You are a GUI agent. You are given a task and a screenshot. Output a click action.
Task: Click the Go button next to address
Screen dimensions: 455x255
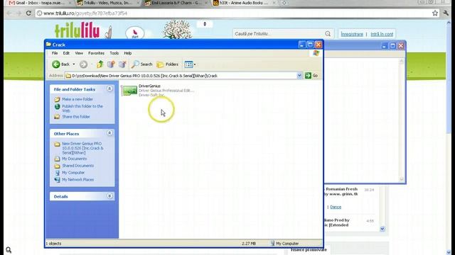pos(311,76)
